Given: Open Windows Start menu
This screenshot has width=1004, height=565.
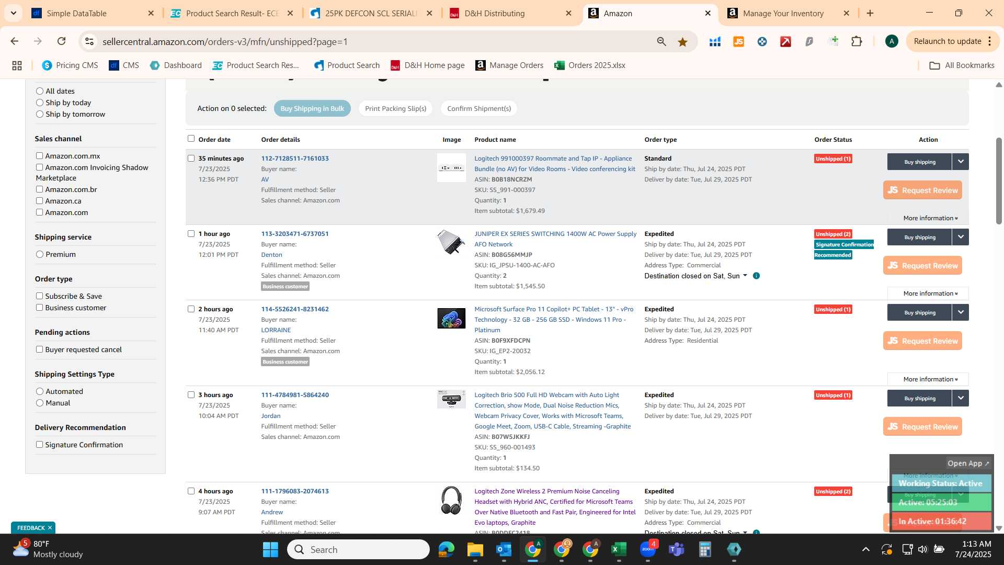Looking at the screenshot, I should point(270,549).
